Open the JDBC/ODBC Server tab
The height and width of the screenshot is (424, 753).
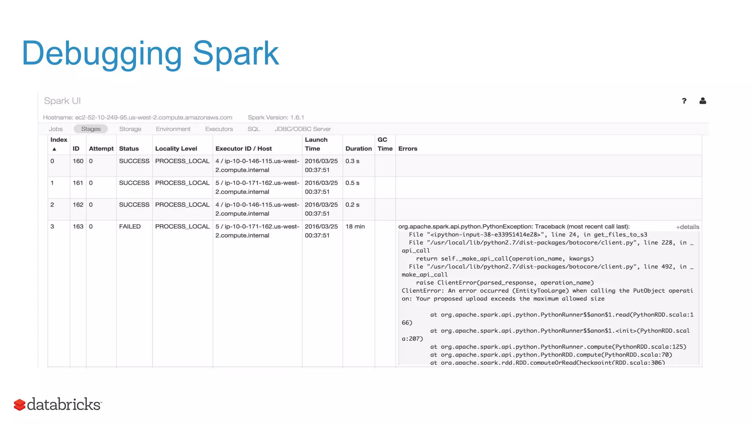coord(303,129)
